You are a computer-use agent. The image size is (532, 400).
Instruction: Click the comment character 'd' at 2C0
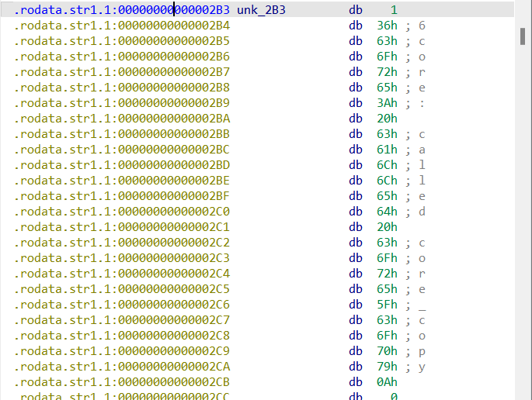click(x=422, y=212)
